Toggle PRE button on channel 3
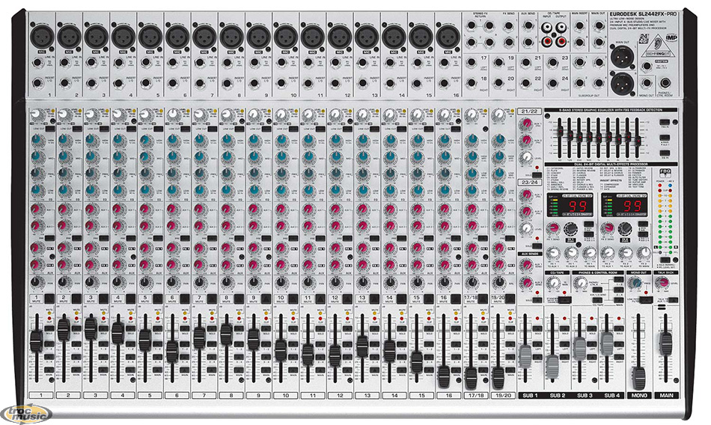 click(105, 238)
